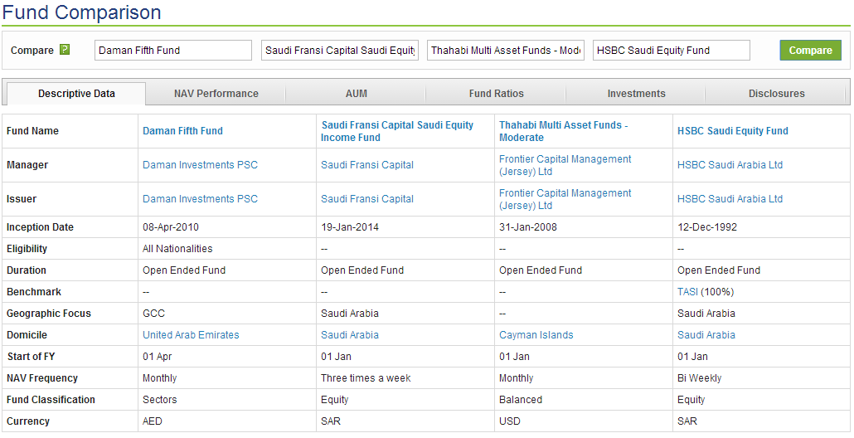Select the 08-Apr-2010 inception date
Screen dimensions: 854x438
(x=171, y=227)
